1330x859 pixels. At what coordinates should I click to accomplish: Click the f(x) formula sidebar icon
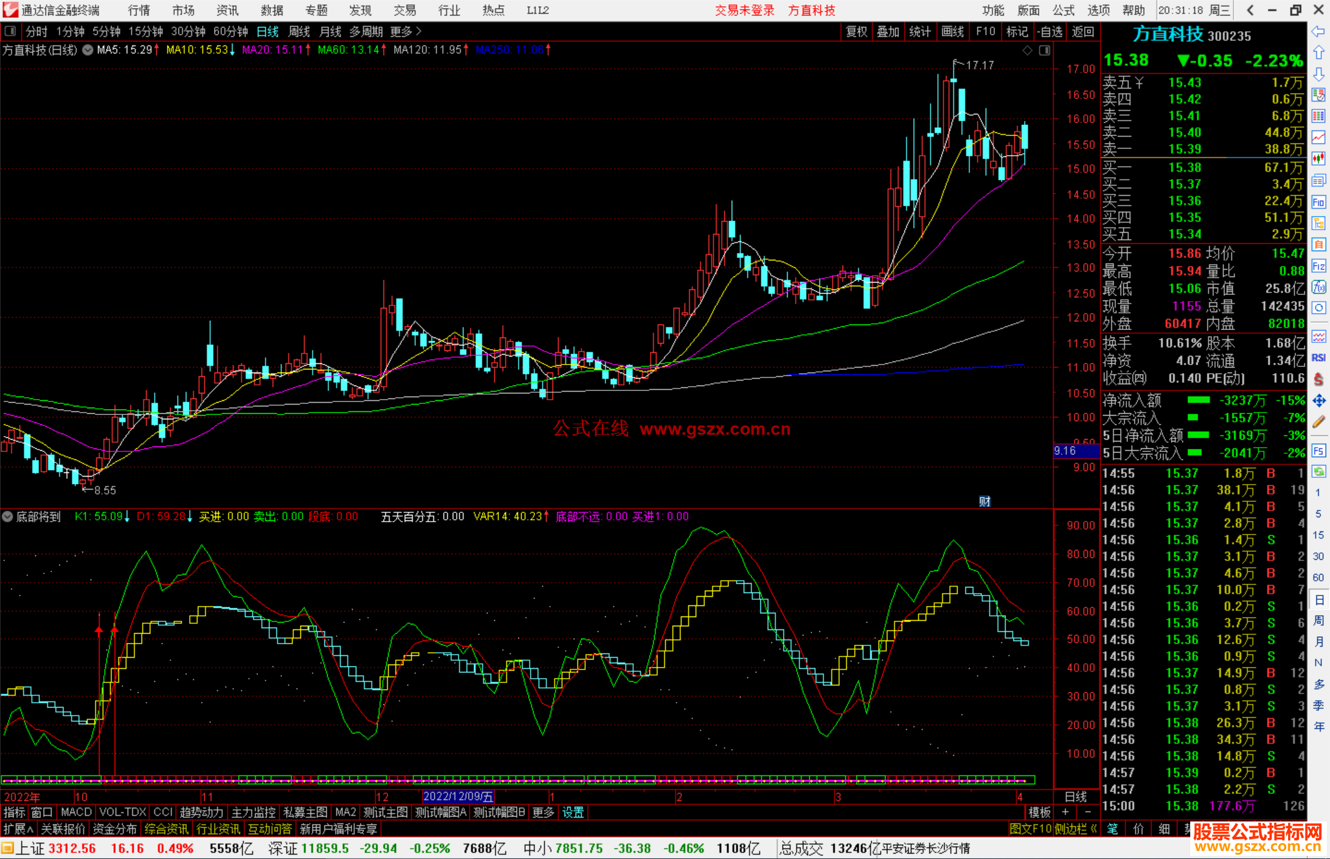pos(1318,288)
